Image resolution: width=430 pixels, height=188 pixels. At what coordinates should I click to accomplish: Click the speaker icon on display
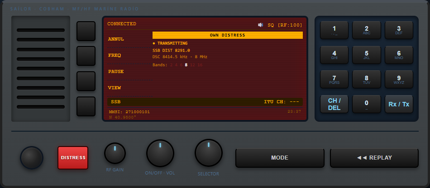[261, 25]
